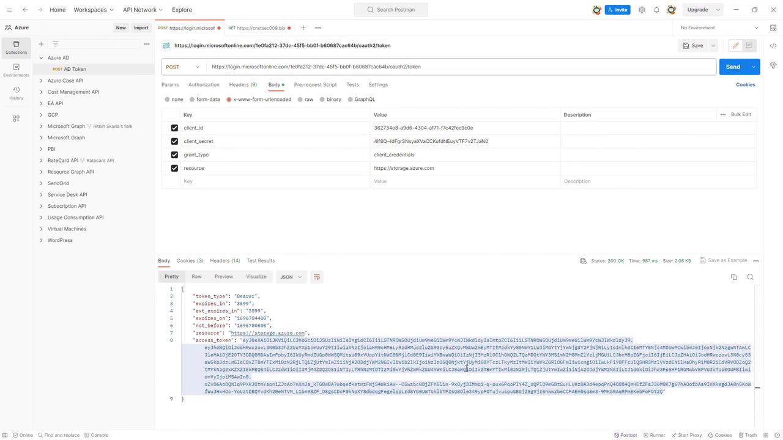Open the Workspaces dropdown
Viewport: 783px width, 440px height.
(94, 10)
